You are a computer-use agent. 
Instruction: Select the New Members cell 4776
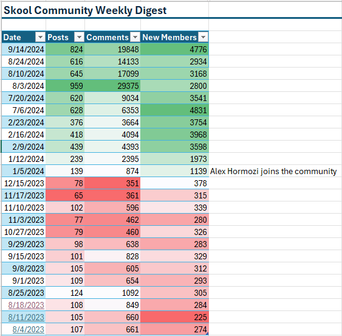pyautogui.click(x=174, y=49)
